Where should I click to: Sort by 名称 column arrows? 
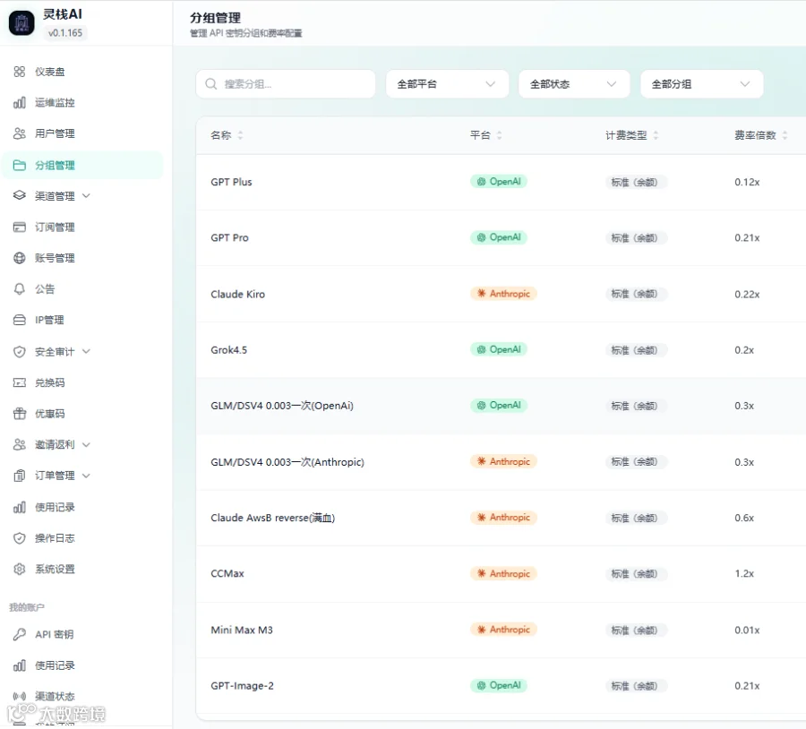click(241, 135)
